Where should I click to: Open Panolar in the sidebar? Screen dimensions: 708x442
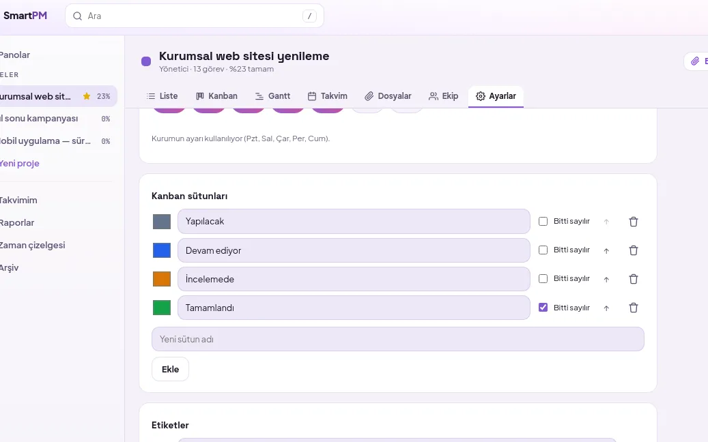coord(15,55)
